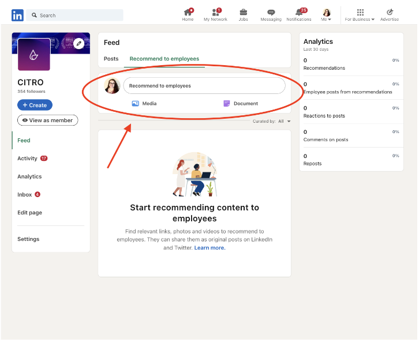The width and height of the screenshot is (419, 347).
Task: Click the 354 followers text
Action: pyautogui.click(x=31, y=91)
